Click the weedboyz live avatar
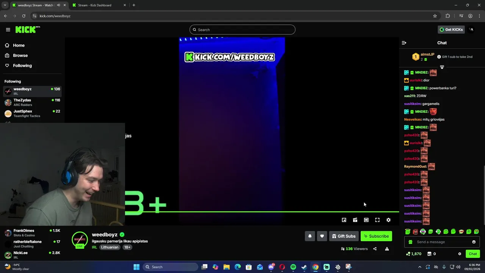Image resolution: width=485 pixels, height=273 pixels. 80,240
